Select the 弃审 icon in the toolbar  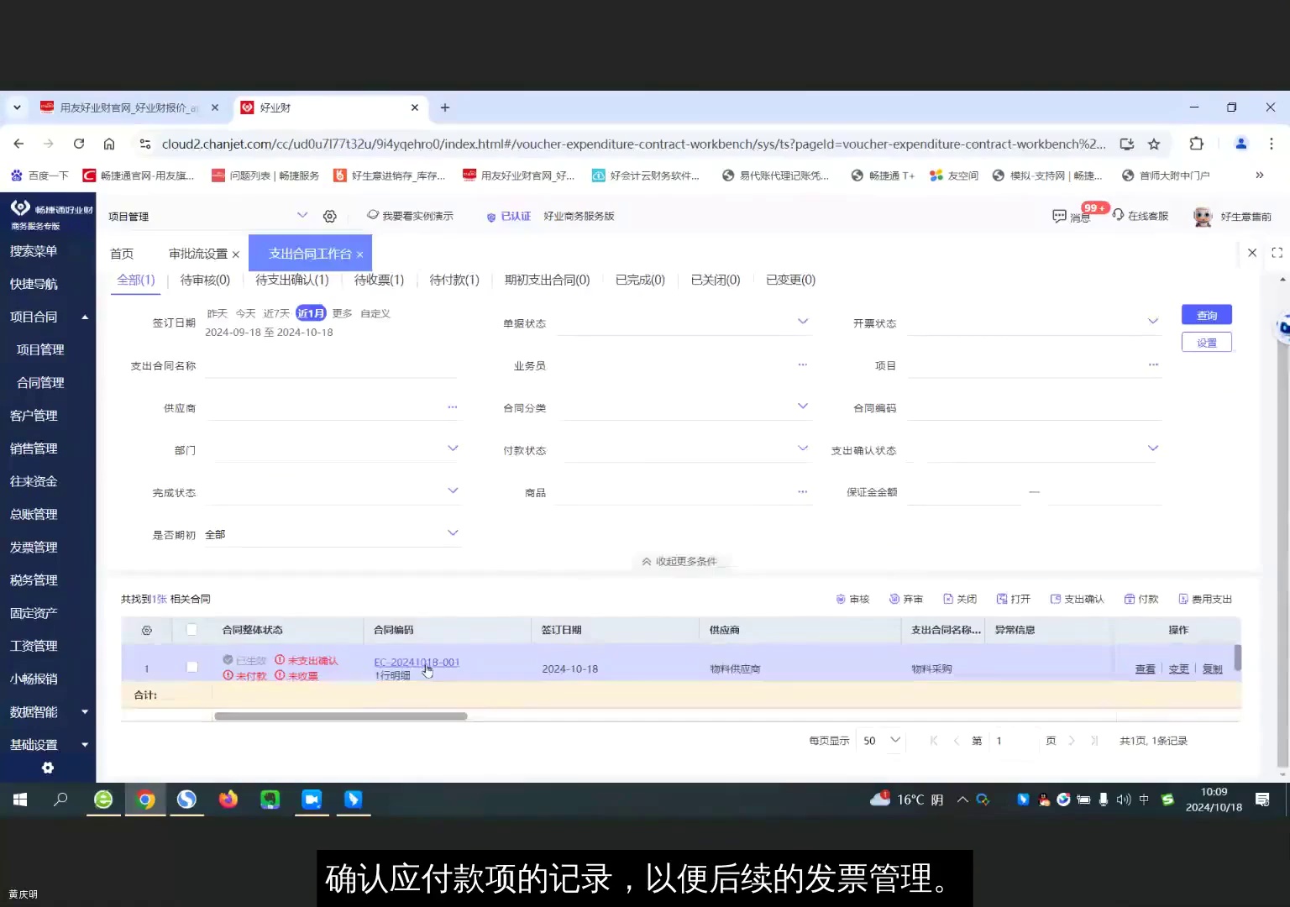tap(905, 599)
